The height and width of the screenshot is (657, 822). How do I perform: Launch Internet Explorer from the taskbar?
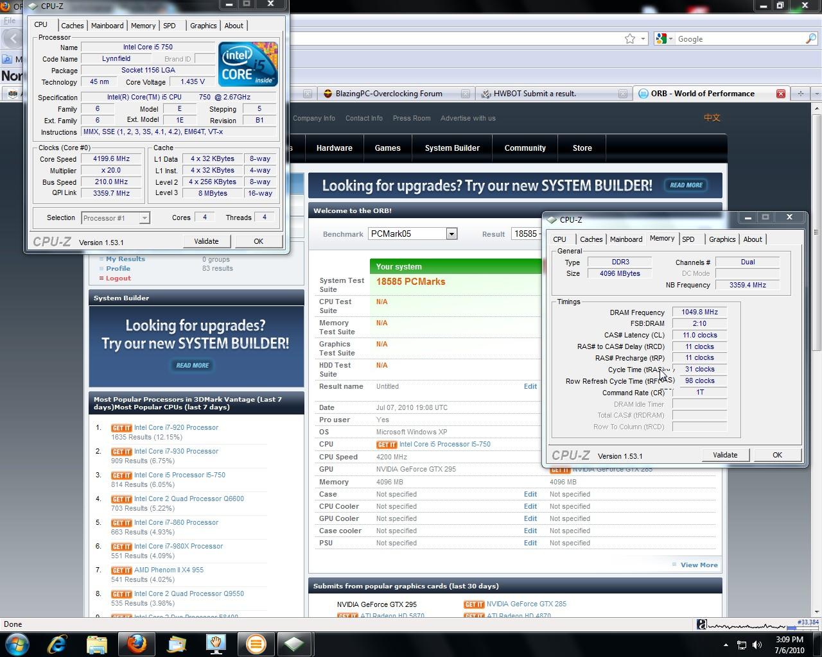tap(57, 644)
